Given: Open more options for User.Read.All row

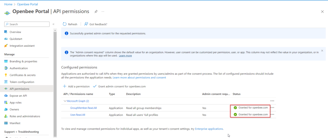Looking at the screenshot, I should click(272, 115).
